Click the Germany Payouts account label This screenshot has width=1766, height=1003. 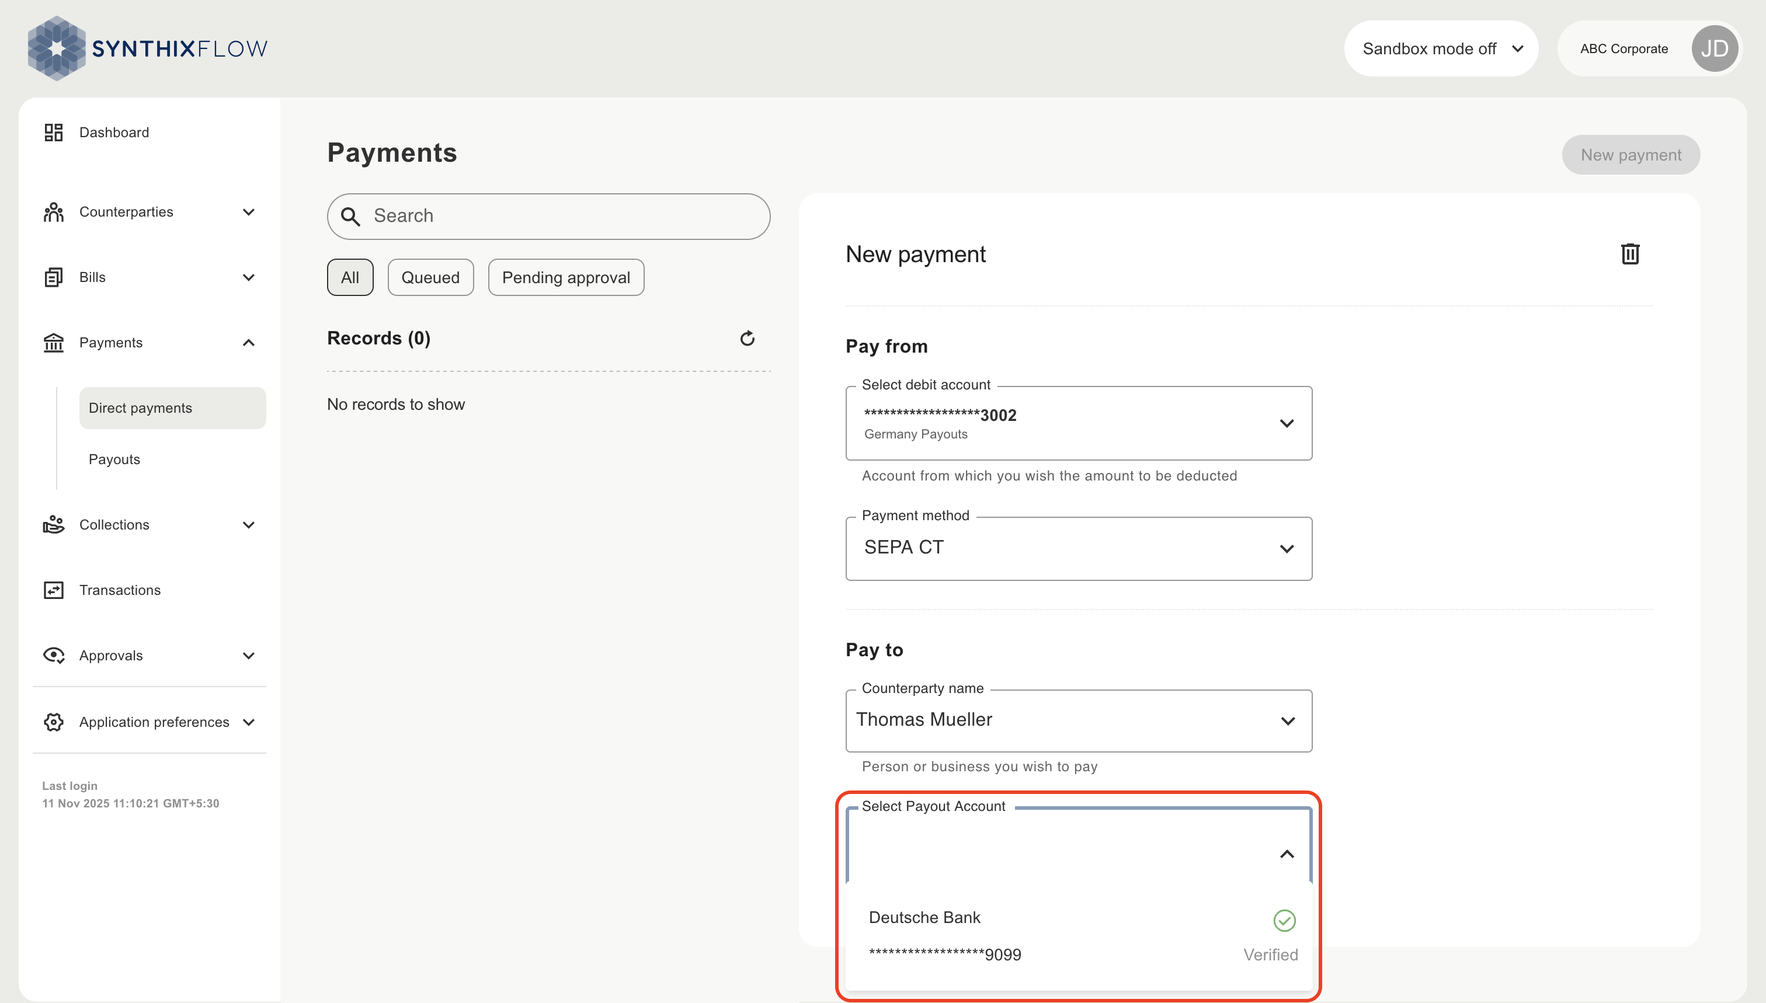916,435
